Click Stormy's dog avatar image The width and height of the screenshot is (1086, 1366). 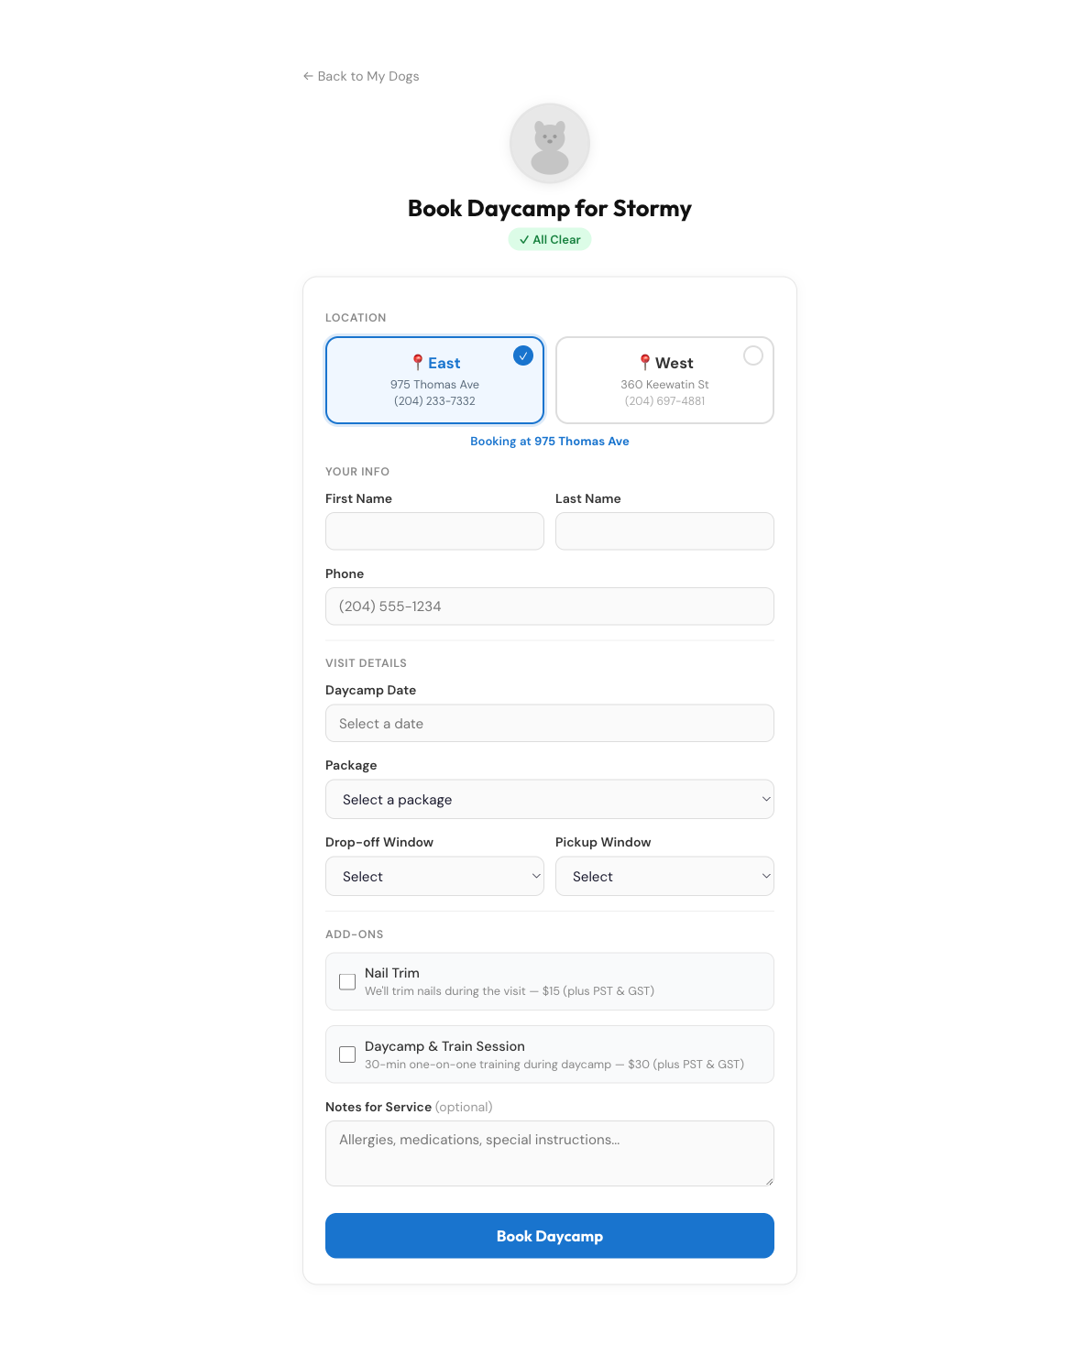coord(550,143)
